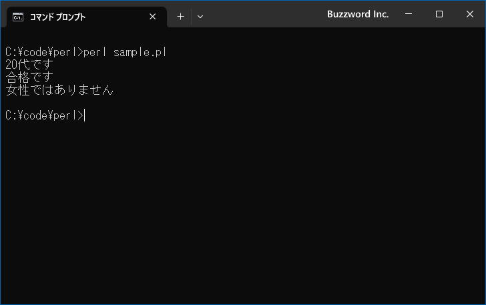Click the 女性ではありません output line
Screen dimensions: 486x305
tap(59, 90)
